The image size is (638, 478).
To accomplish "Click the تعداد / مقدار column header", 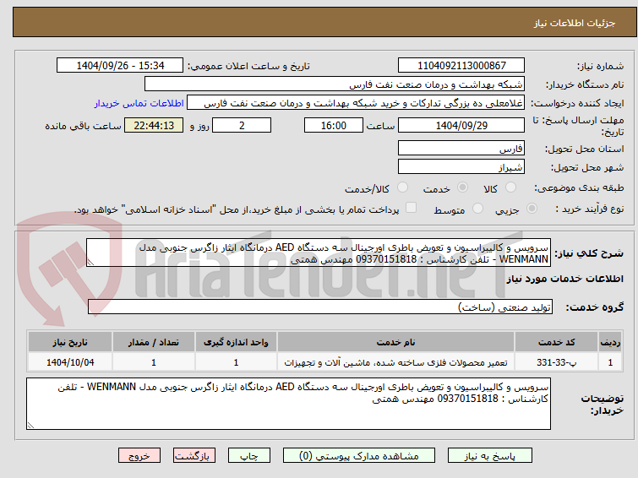I will [154, 342].
